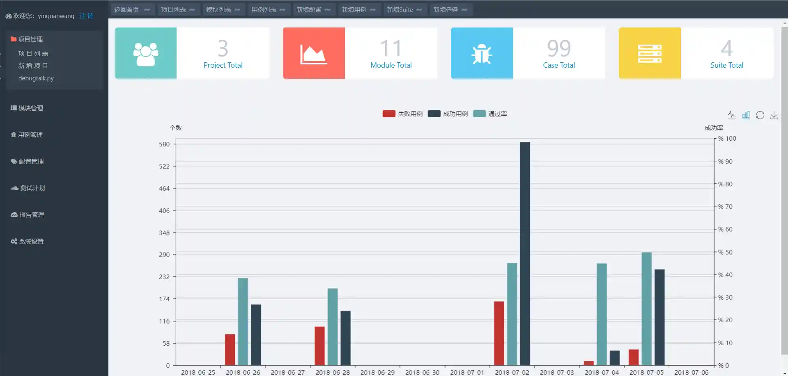Toggle 通过率 series in chart legend
The width and height of the screenshot is (788, 376).
coord(490,114)
